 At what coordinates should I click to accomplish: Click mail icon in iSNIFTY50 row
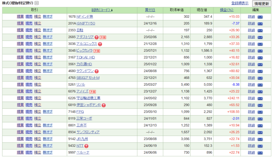click(x=260, y=24)
